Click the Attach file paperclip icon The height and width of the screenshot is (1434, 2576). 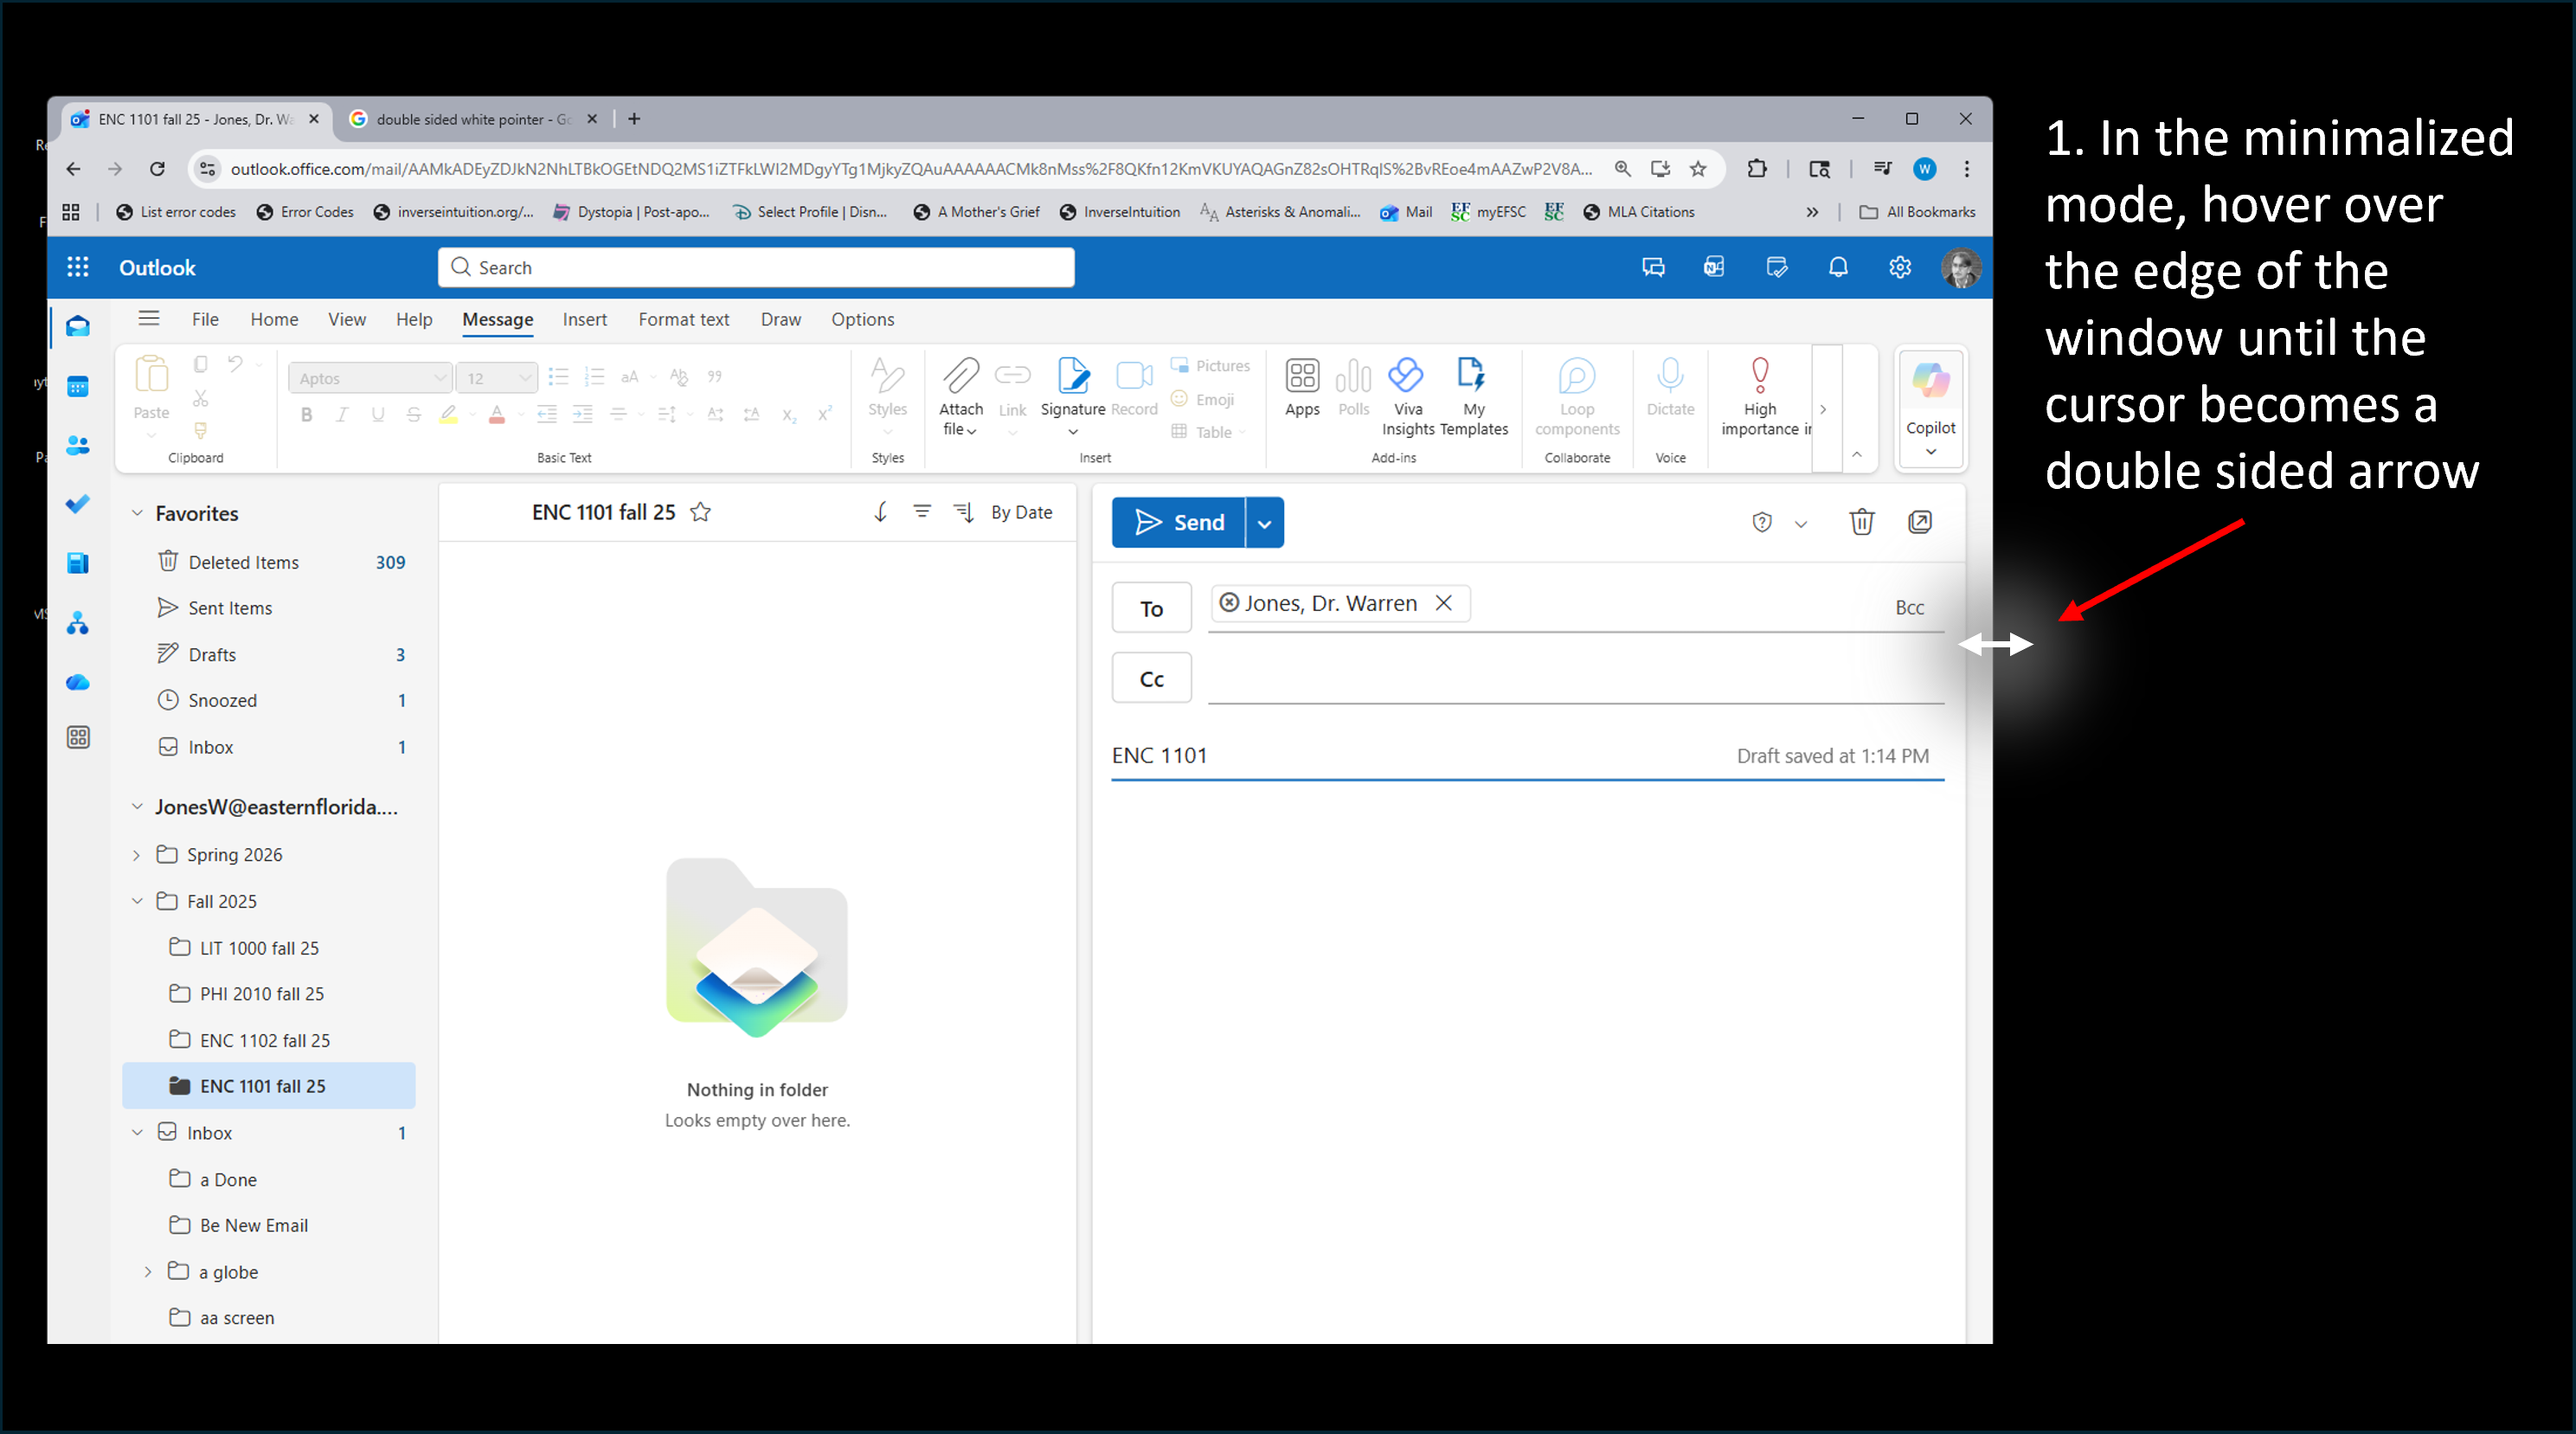960,377
